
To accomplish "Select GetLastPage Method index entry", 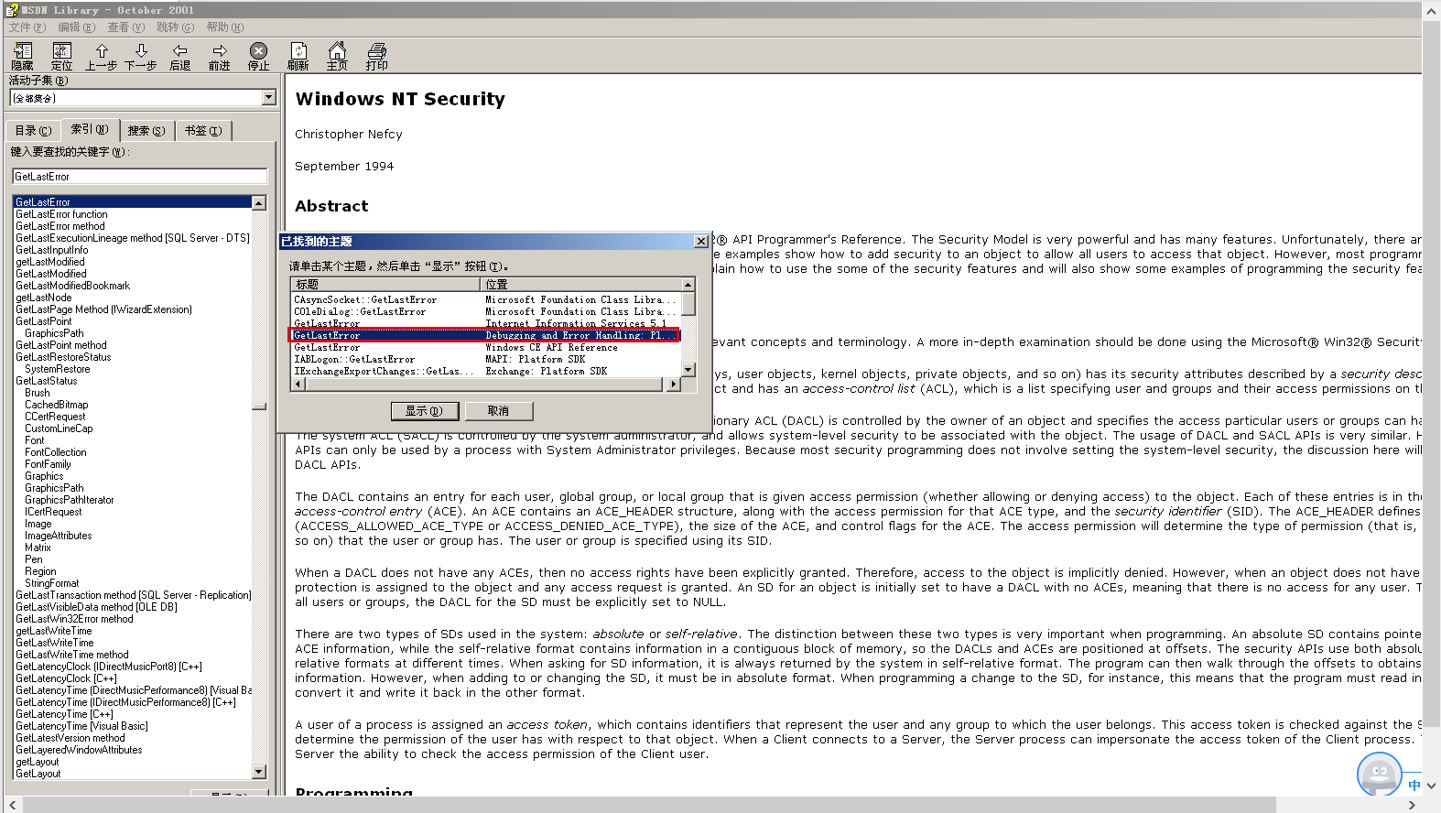I will coord(103,309).
